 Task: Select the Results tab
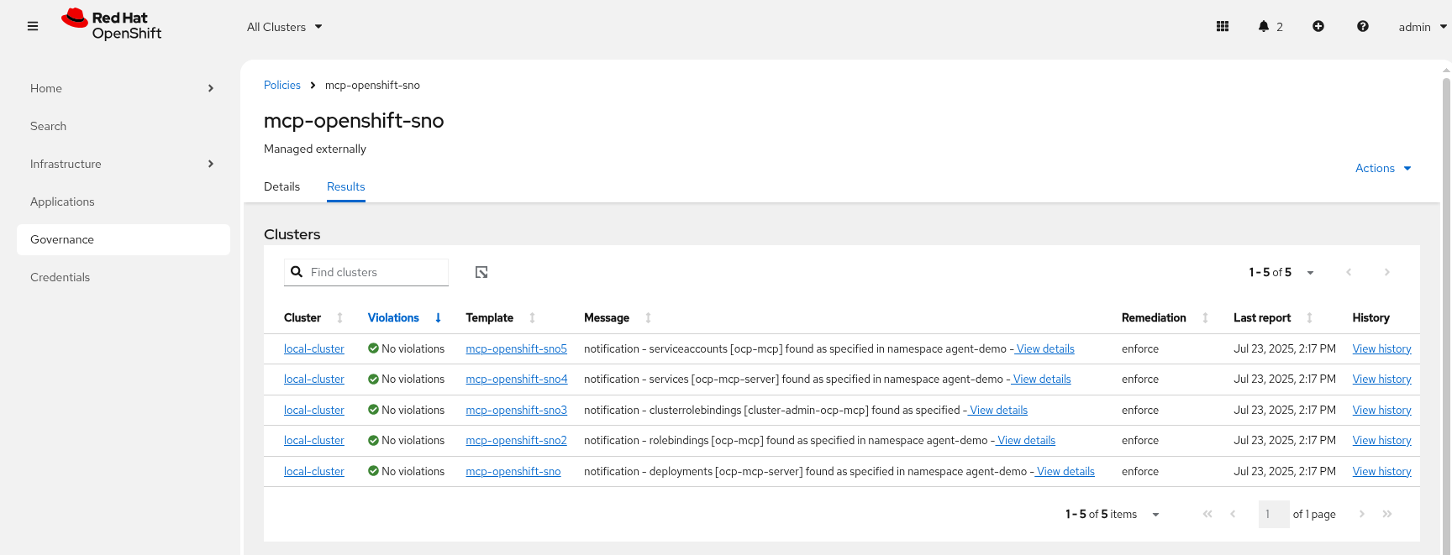pyautogui.click(x=346, y=186)
